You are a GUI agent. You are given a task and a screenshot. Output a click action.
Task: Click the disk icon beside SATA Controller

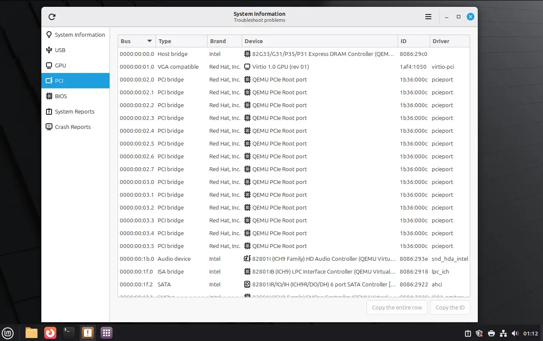pos(247,284)
